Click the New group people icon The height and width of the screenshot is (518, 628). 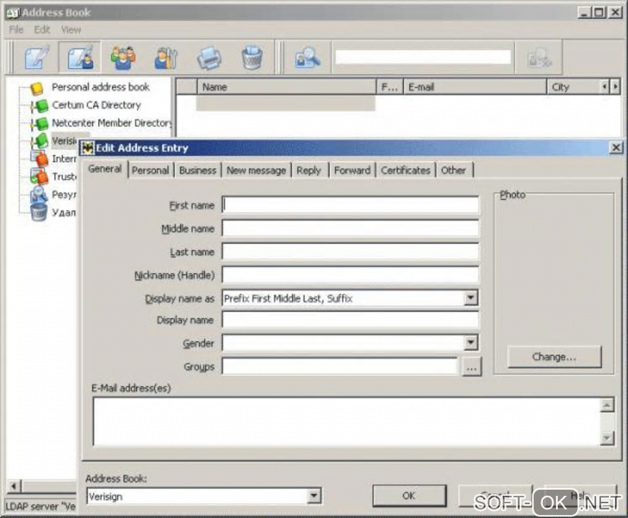123,57
